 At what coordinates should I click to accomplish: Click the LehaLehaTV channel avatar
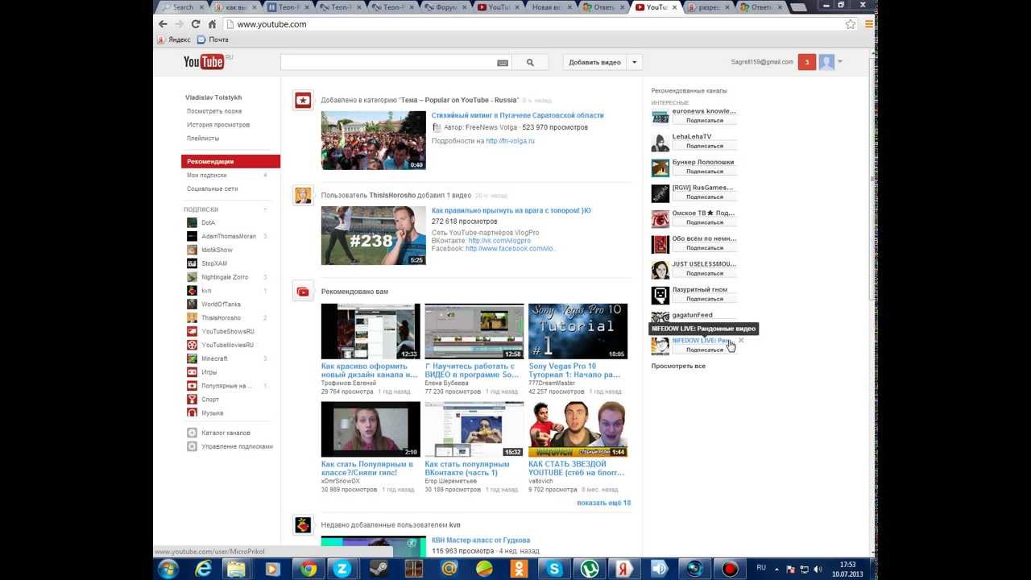pos(660,142)
